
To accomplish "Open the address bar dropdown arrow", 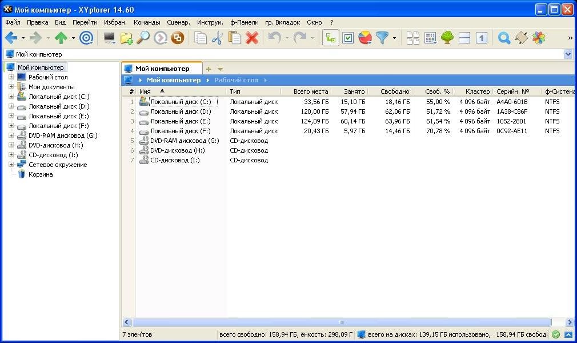I will coord(568,54).
